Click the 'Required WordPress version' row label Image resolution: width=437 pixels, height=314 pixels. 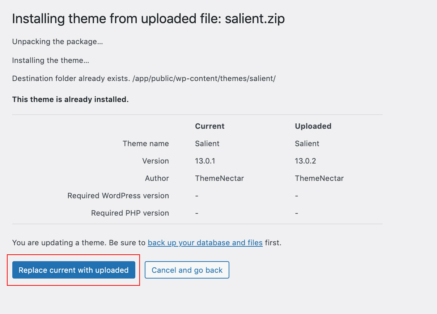118,196
